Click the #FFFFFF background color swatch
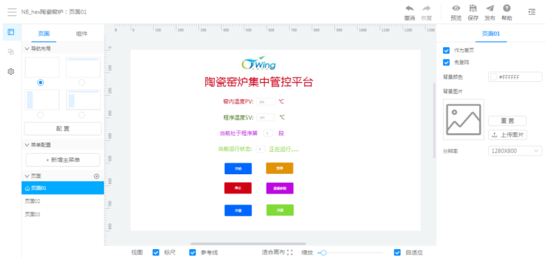 494,78
